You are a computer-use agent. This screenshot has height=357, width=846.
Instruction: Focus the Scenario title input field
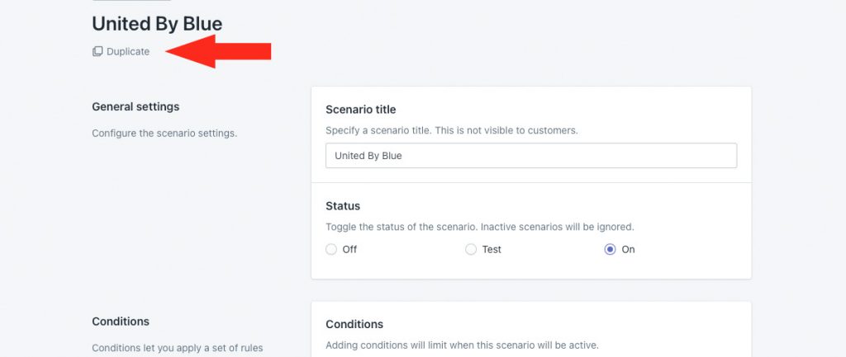531,156
